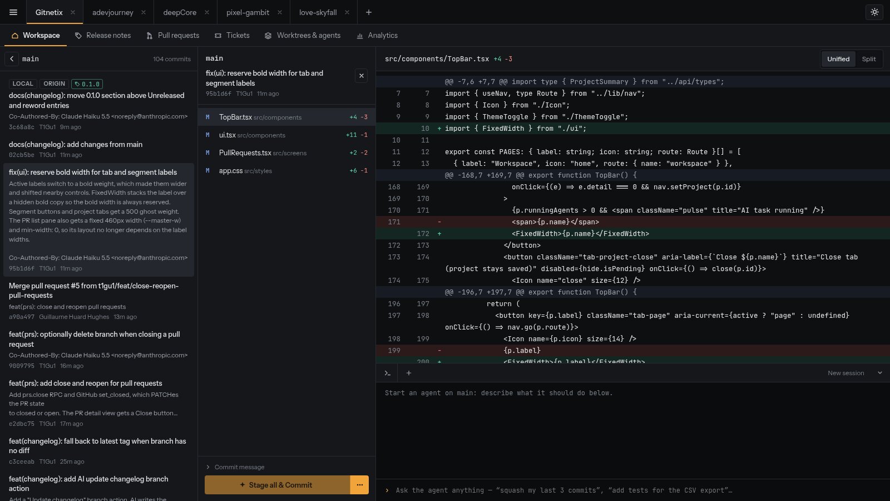Close the pixel-gambit project tab
Screen dimensions: 890x501
click(x=279, y=12)
